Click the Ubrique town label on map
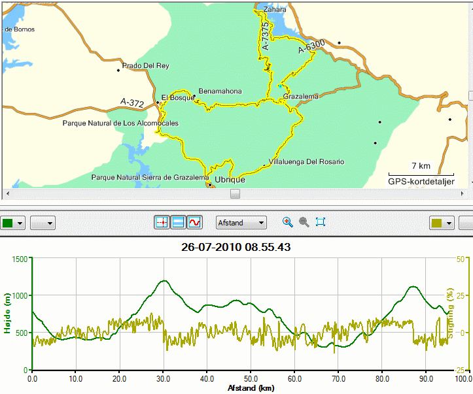The height and width of the screenshot is (394, 473). (x=230, y=180)
